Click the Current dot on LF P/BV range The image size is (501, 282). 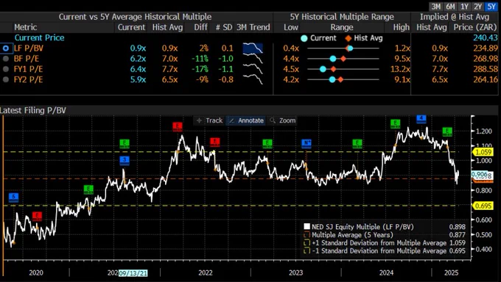(350, 48)
